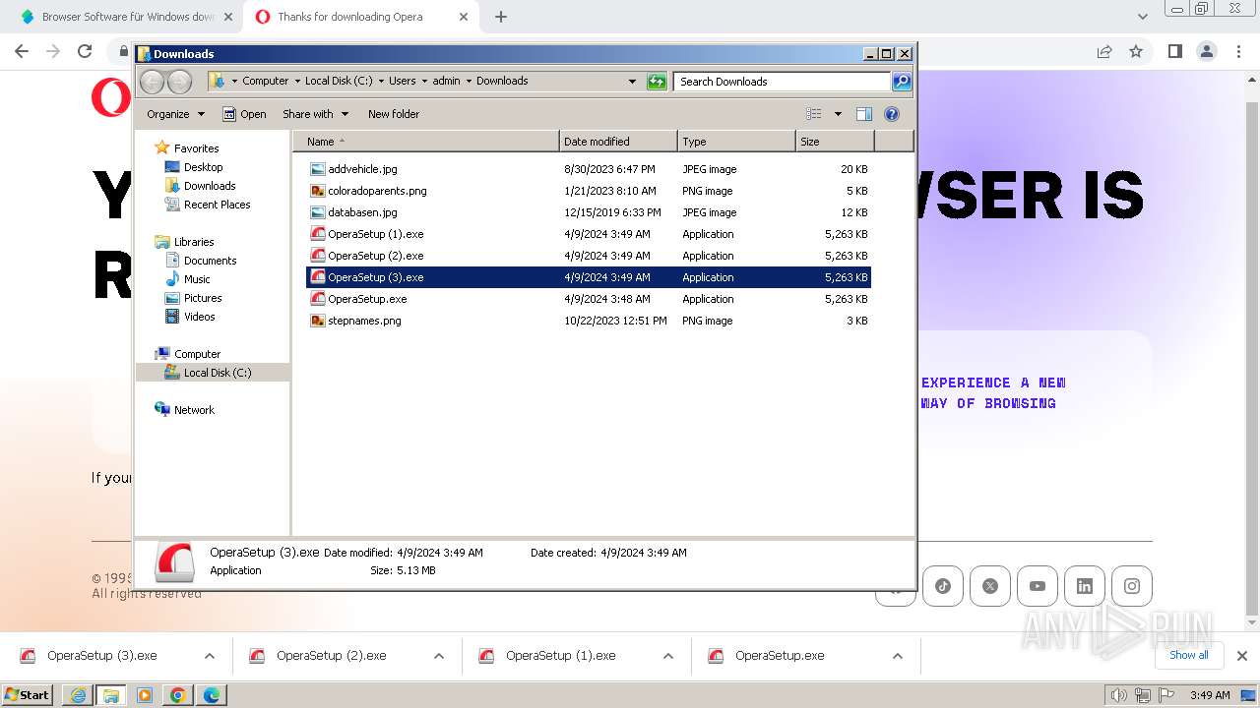Select the coloradoparents.png file icon
Image resolution: width=1260 pixels, height=708 pixels.
[x=317, y=191]
